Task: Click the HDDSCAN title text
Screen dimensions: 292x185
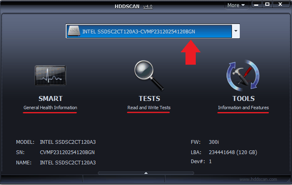Action: (127, 7)
